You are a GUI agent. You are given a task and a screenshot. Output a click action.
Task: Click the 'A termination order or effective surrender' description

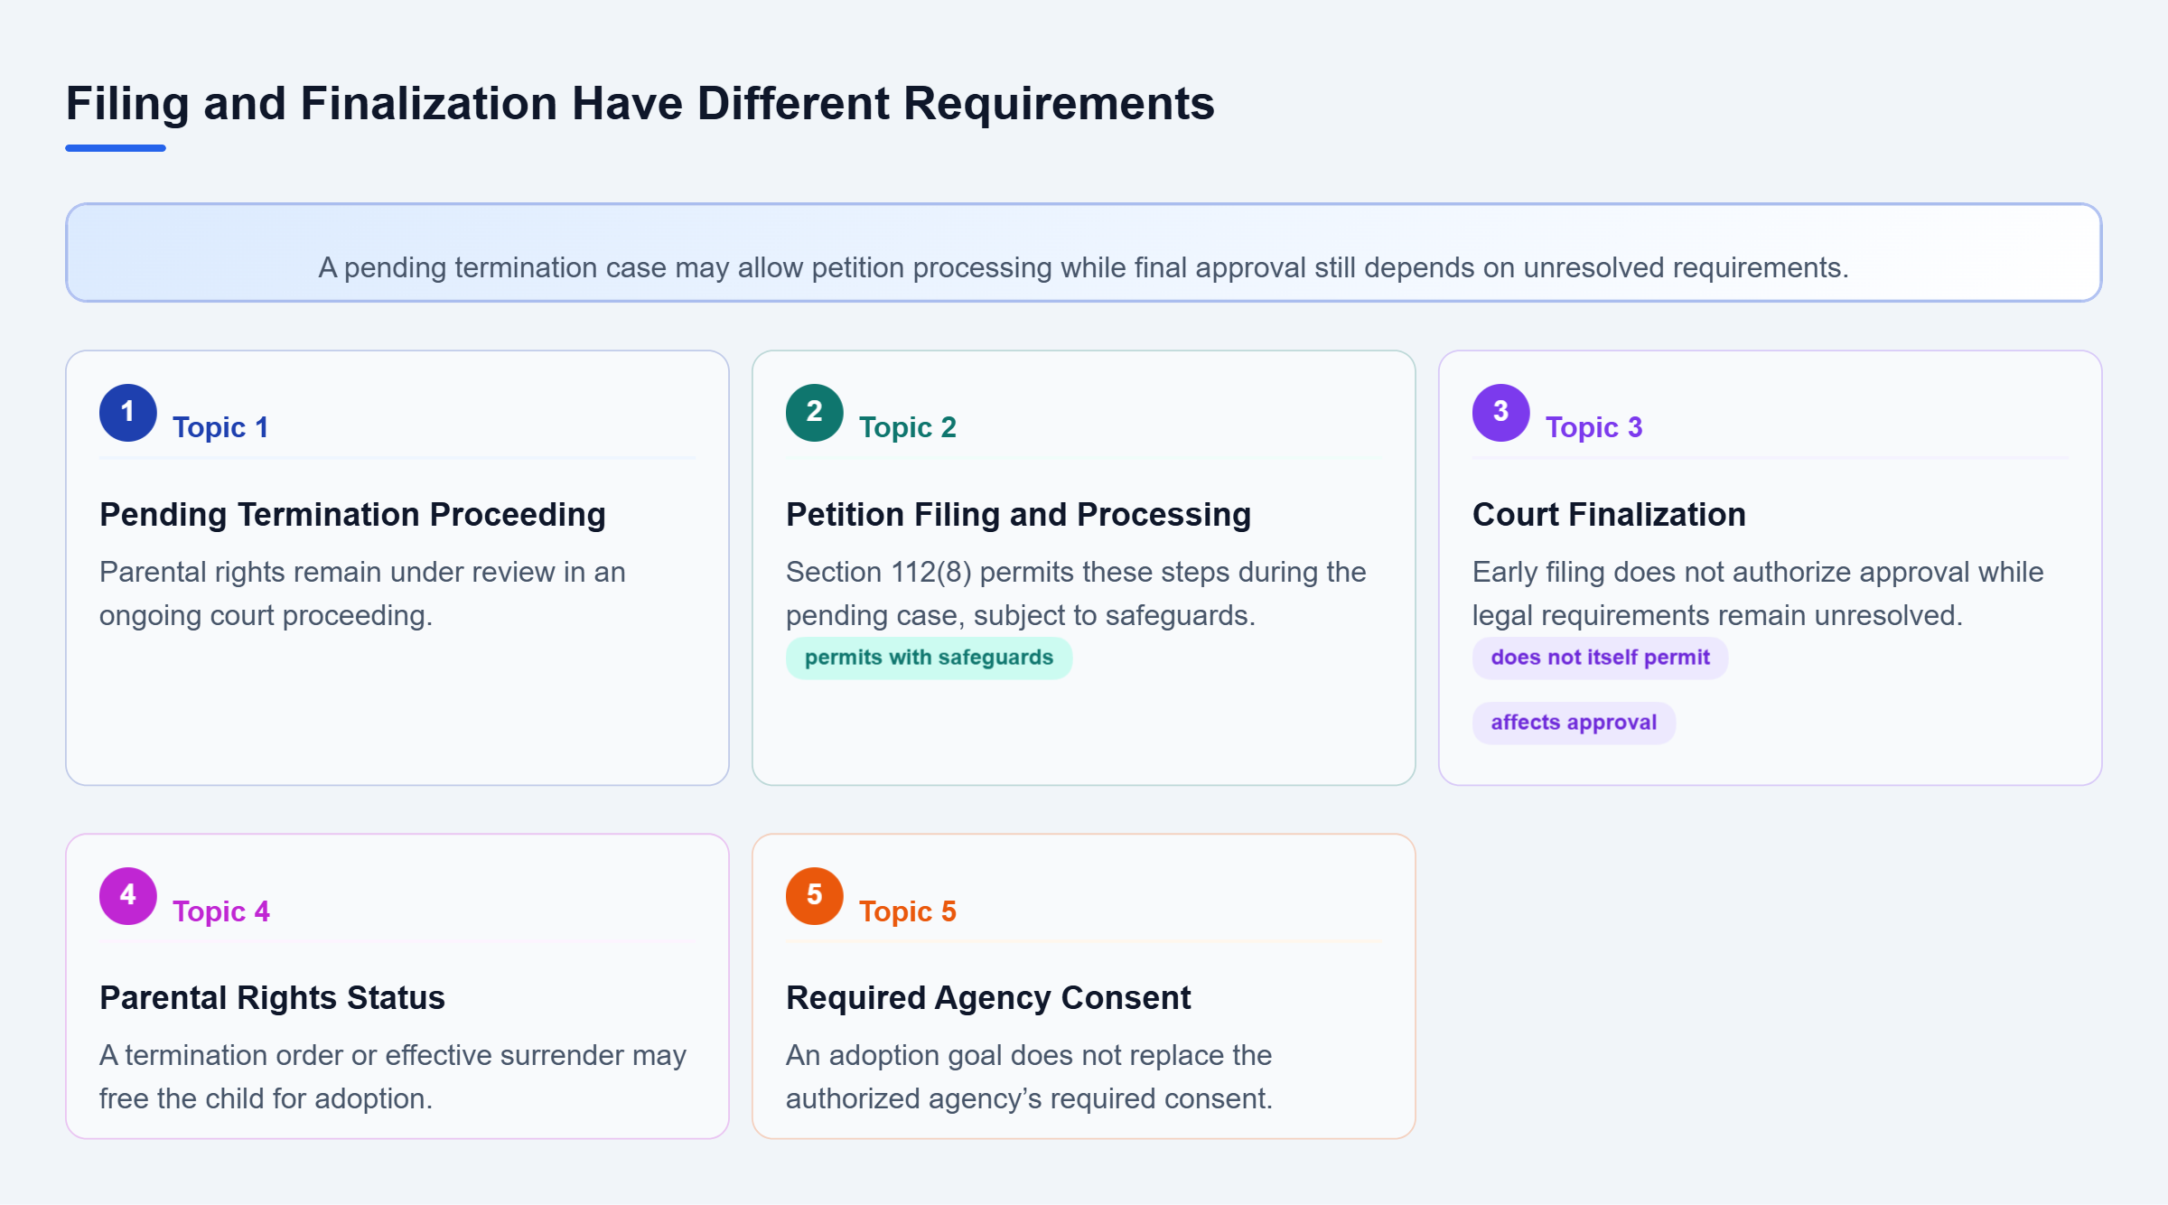[393, 1077]
